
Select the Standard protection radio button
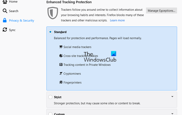pos(50,32)
